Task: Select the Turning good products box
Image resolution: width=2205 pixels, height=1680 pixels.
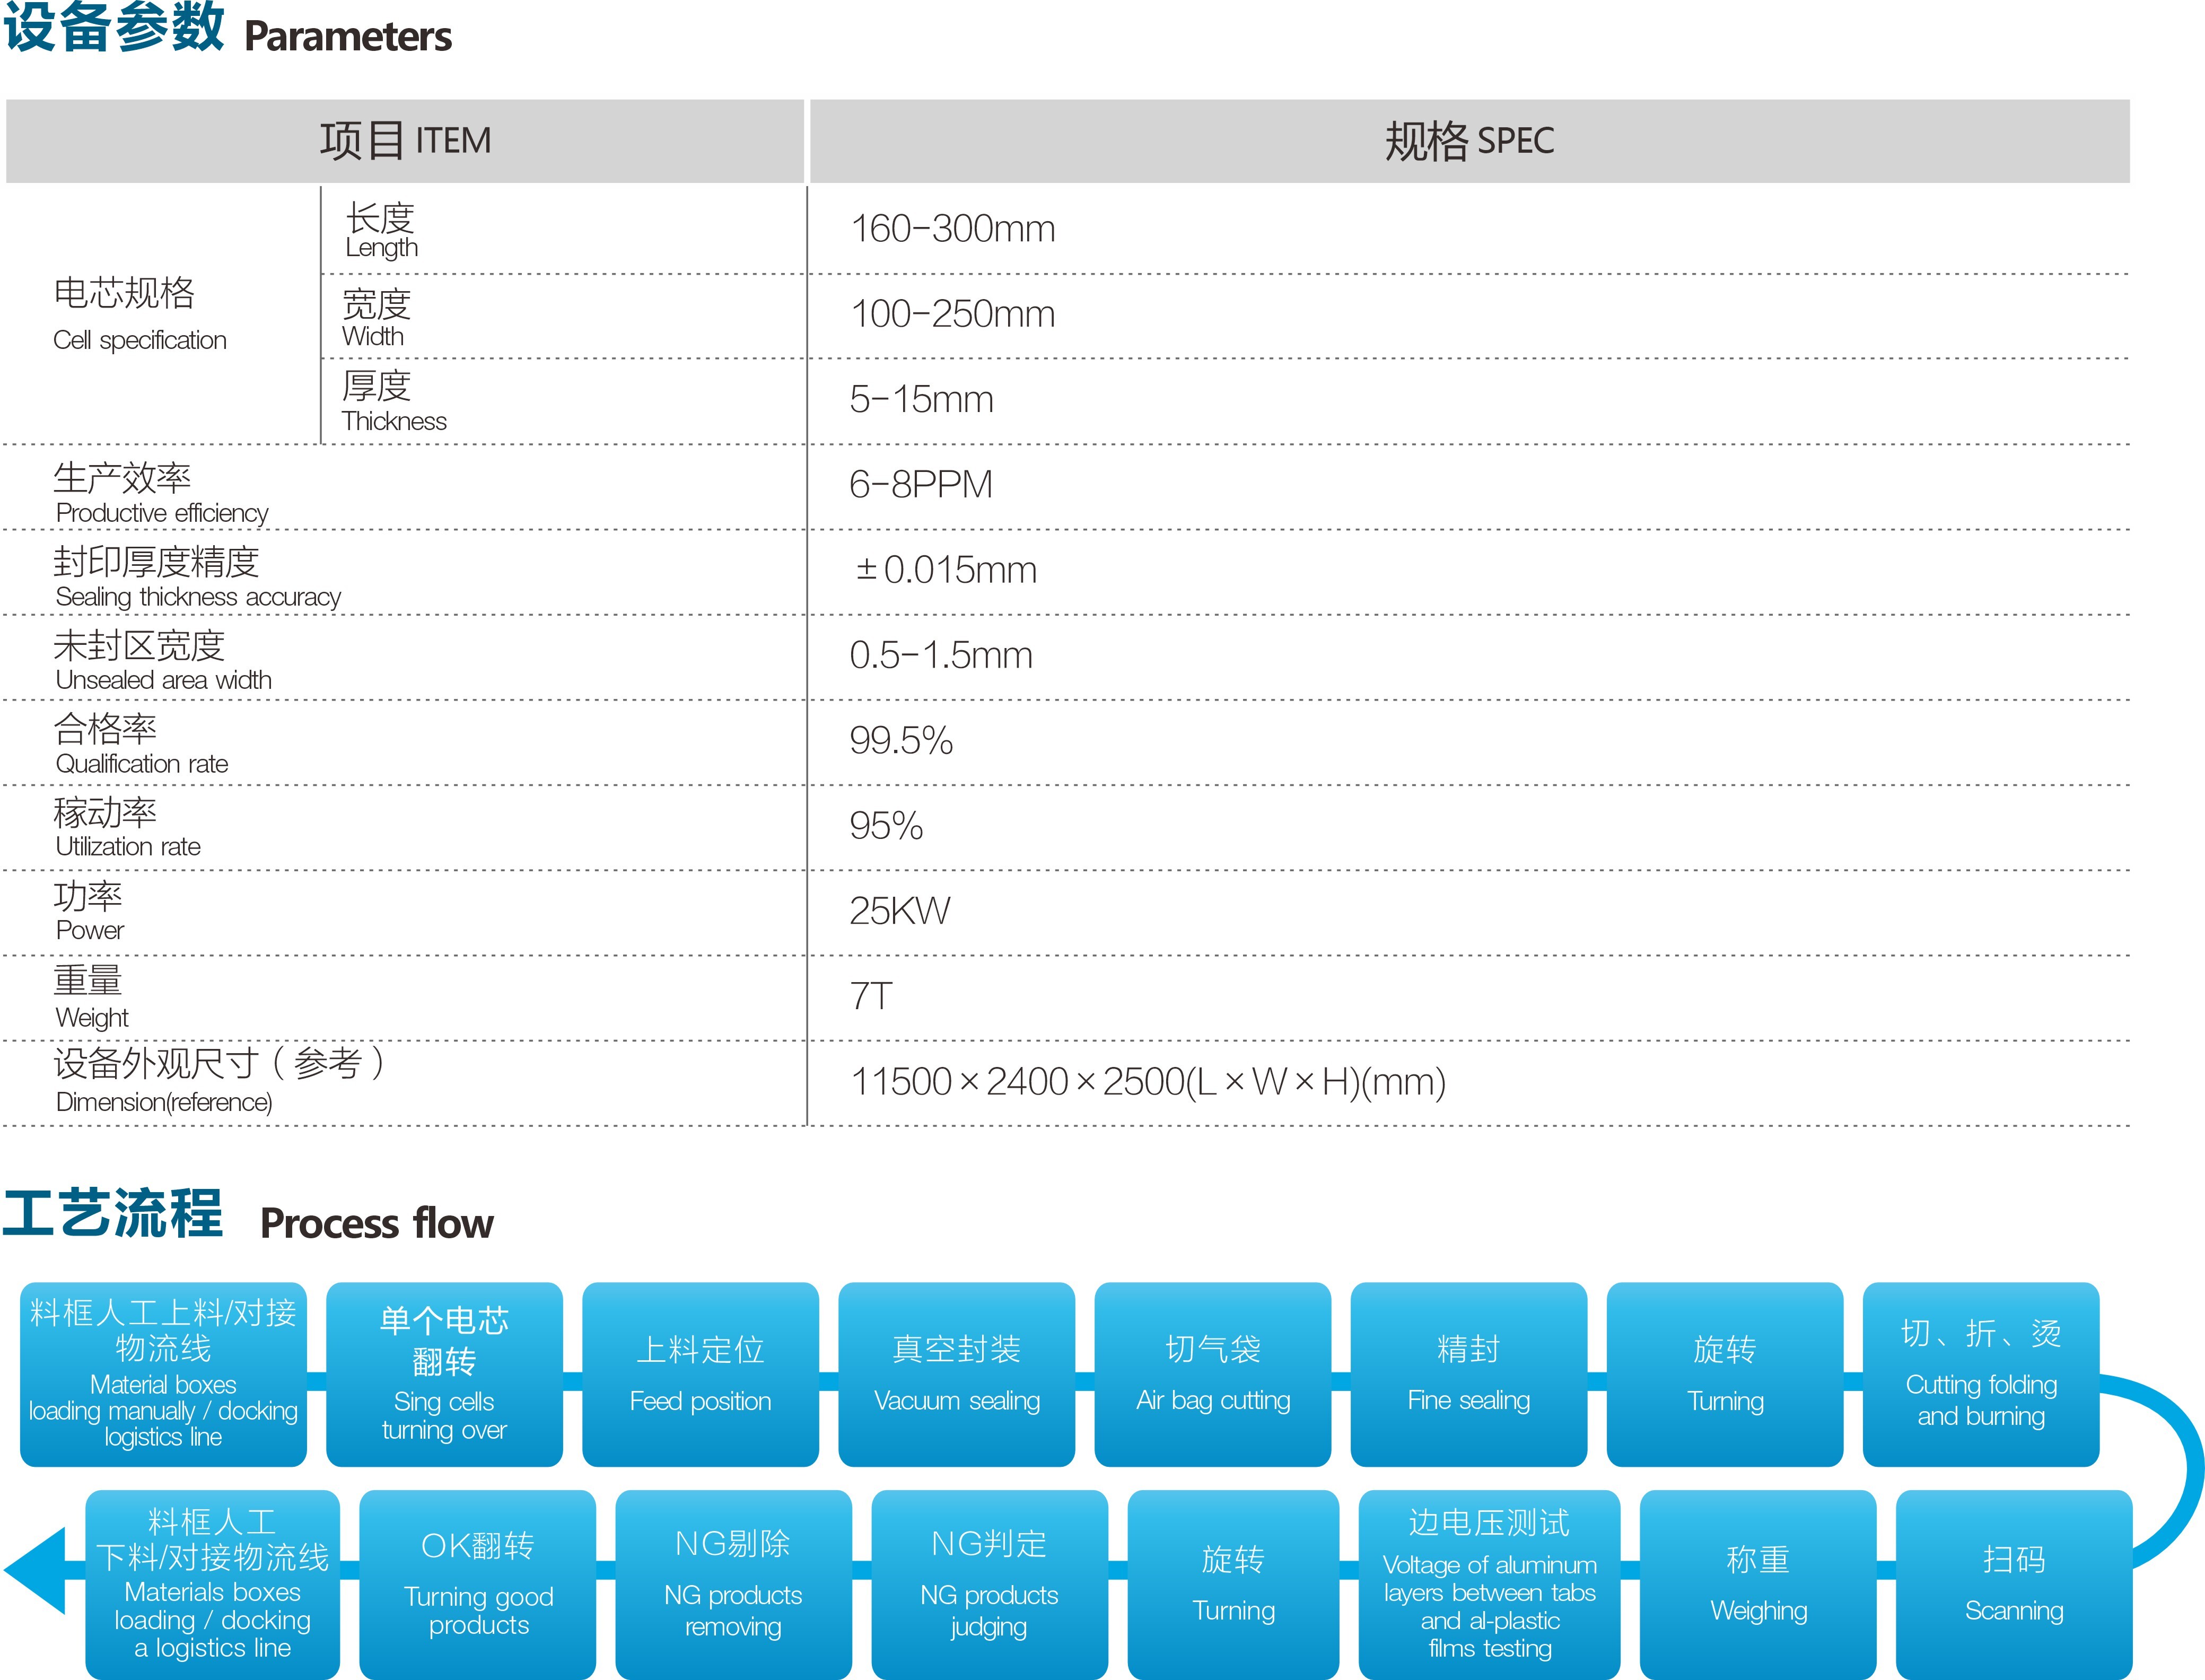Action: click(x=478, y=1584)
